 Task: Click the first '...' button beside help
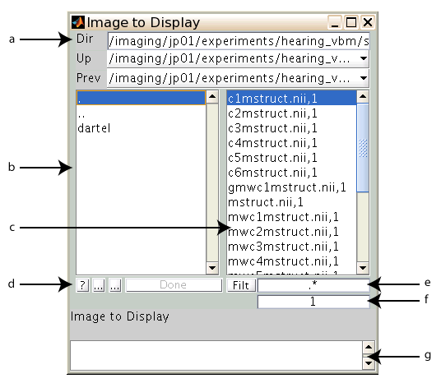coord(99,285)
